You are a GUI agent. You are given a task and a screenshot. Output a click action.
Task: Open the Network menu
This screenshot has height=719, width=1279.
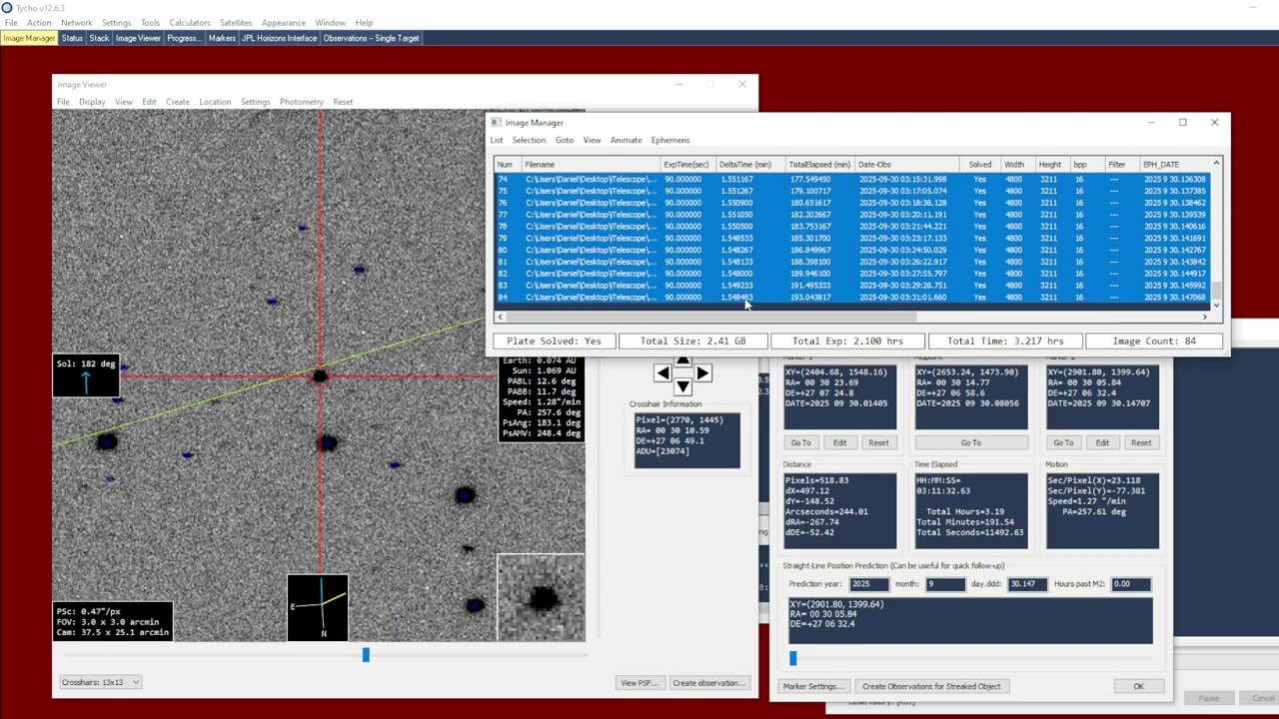click(x=76, y=23)
